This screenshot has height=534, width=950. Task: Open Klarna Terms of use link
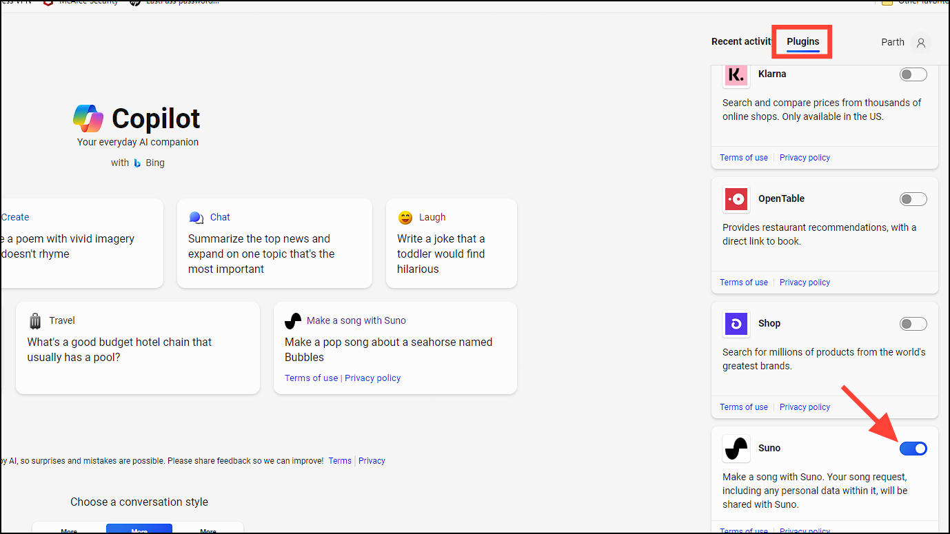tap(744, 158)
